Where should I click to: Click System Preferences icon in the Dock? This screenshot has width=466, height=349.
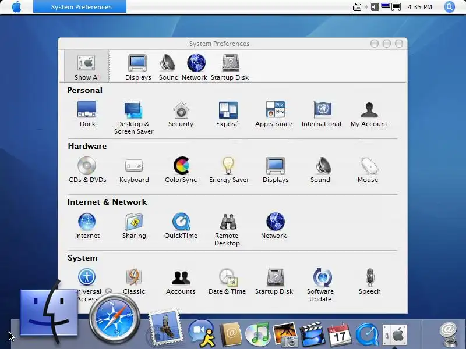pos(394,335)
